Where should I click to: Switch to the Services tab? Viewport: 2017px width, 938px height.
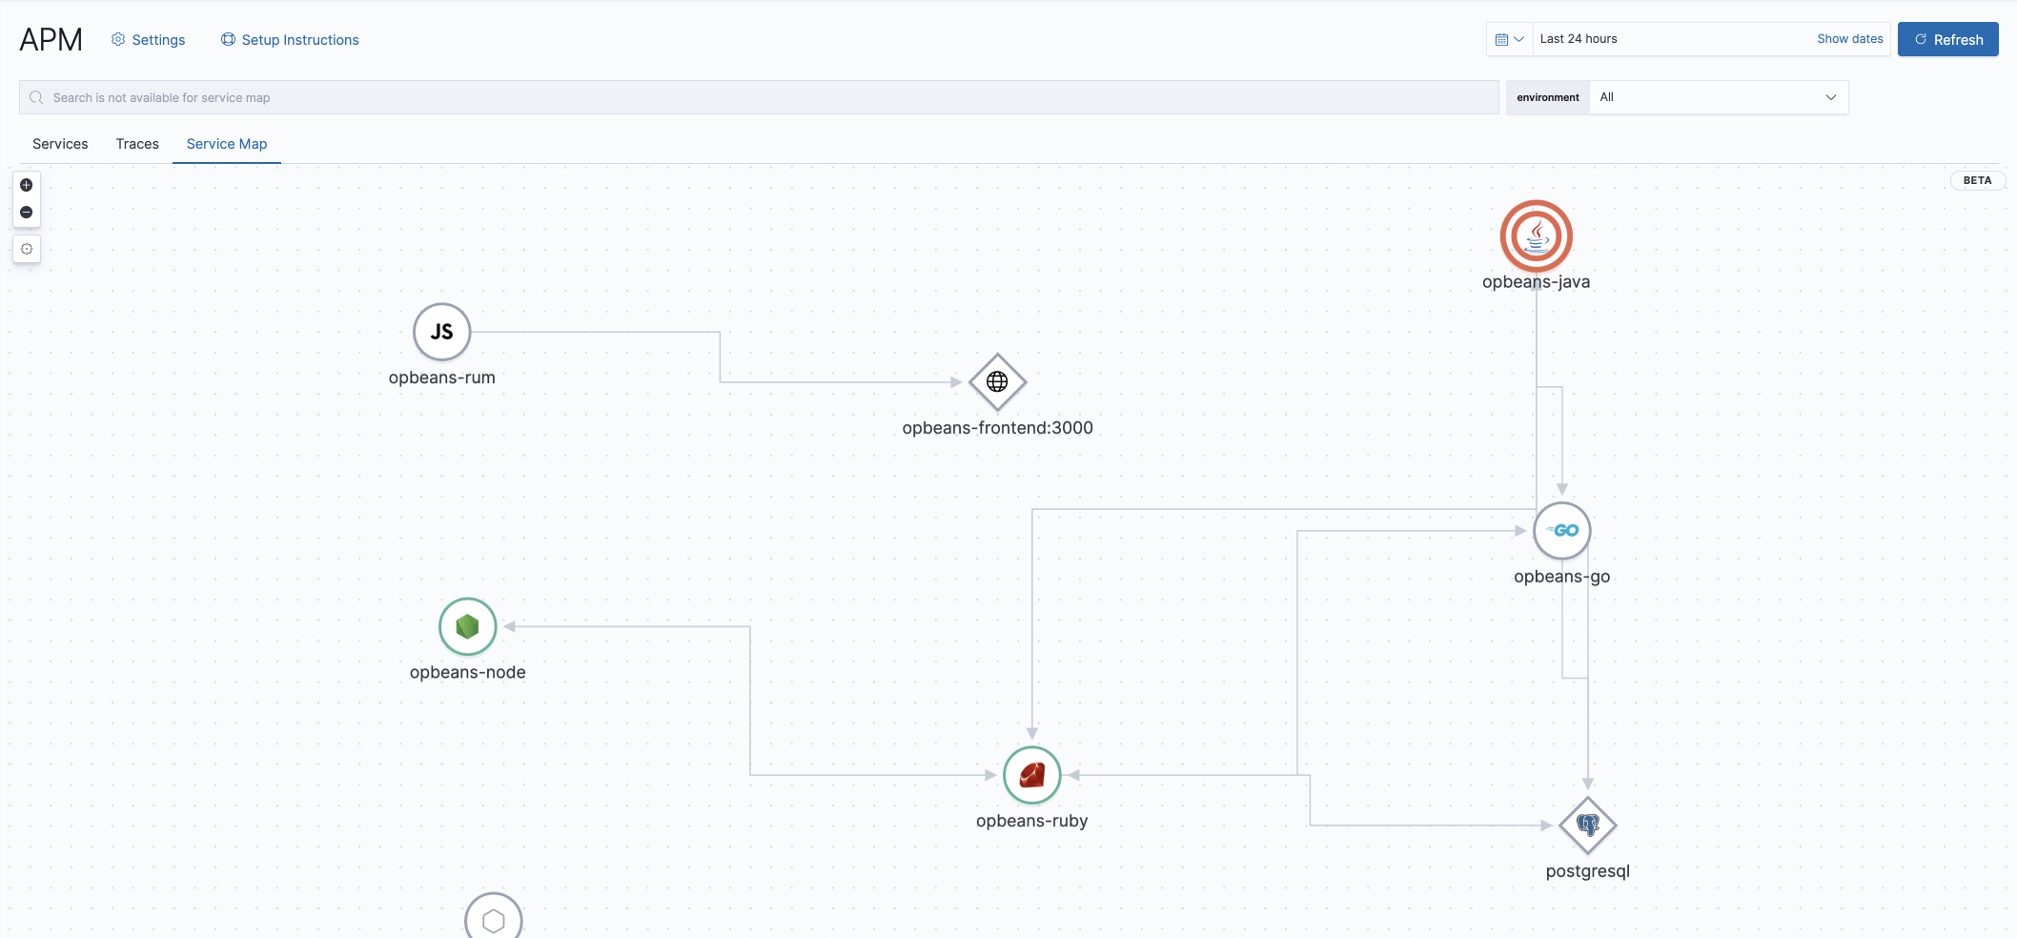(60, 143)
